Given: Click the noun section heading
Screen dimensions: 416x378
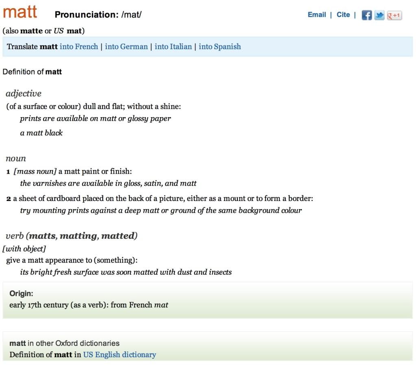Looking at the screenshot, I should 16,158.
